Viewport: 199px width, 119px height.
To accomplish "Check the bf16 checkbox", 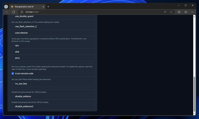I will (13, 58).
